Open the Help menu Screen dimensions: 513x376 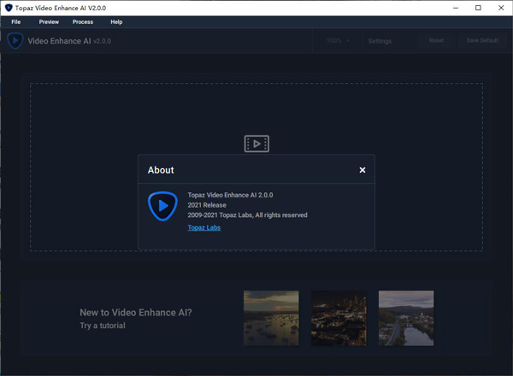pos(116,22)
